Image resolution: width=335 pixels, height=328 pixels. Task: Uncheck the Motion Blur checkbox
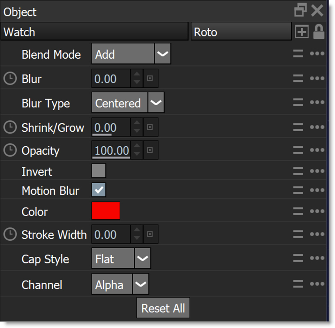tap(99, 190)
